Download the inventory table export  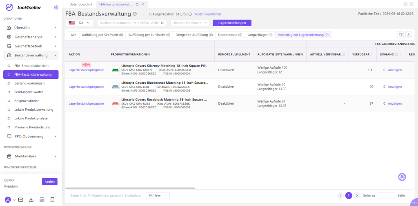click(x=408, y=35)
